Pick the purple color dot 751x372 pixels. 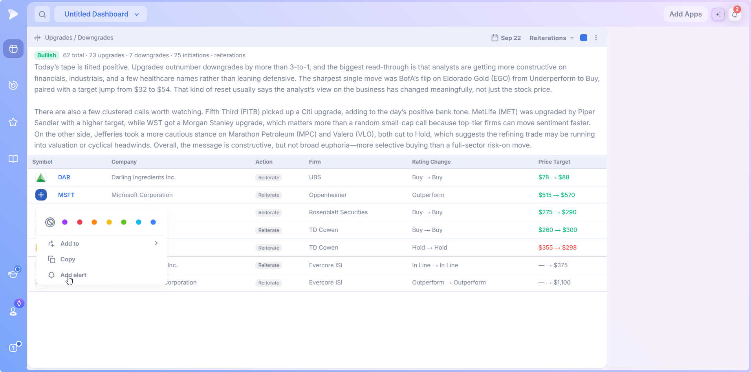point(65,222)
